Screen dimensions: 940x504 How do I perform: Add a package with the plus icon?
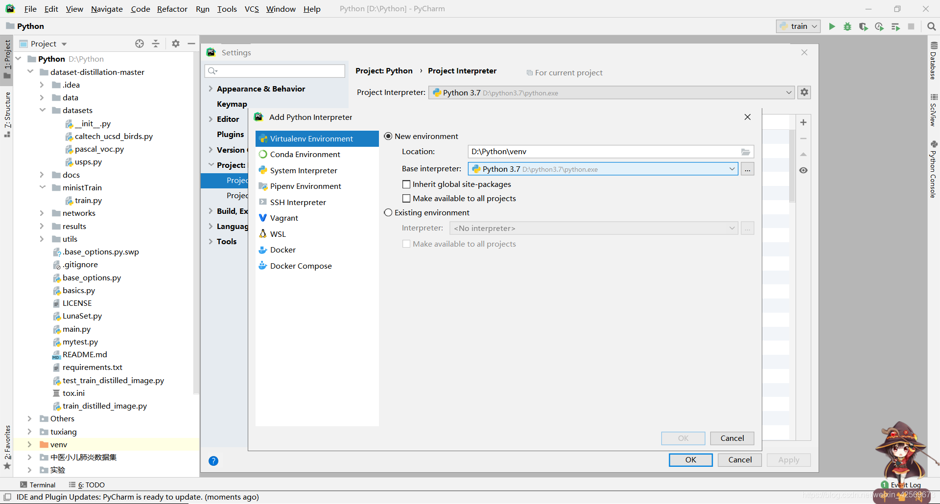click(x=803, y=122)
